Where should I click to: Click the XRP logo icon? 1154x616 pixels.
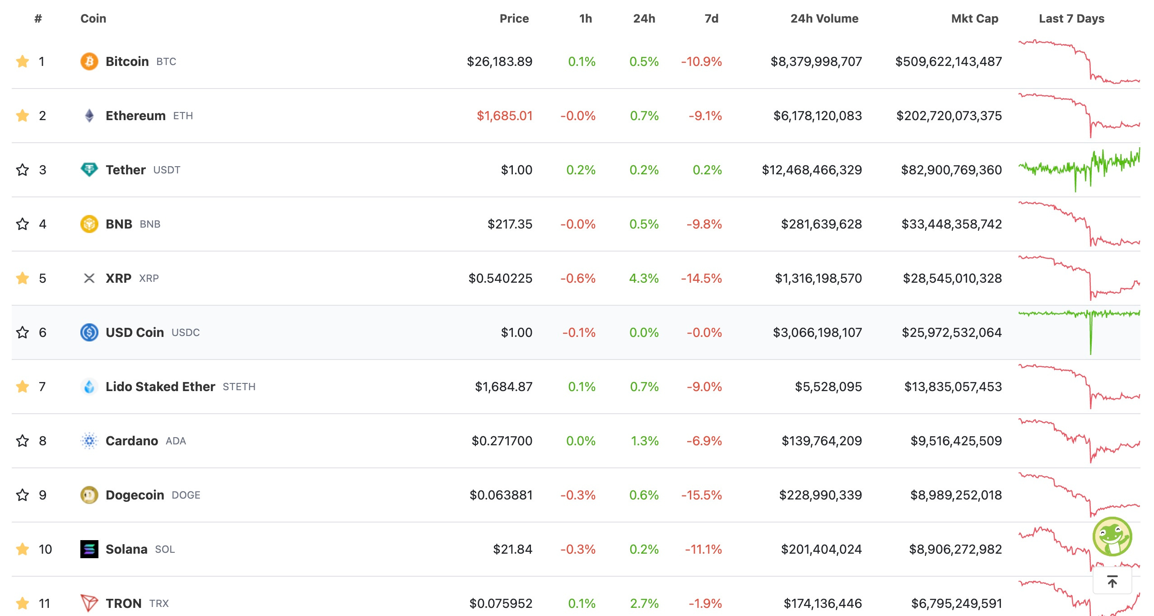pyautogui.click(x=89, y=278)
